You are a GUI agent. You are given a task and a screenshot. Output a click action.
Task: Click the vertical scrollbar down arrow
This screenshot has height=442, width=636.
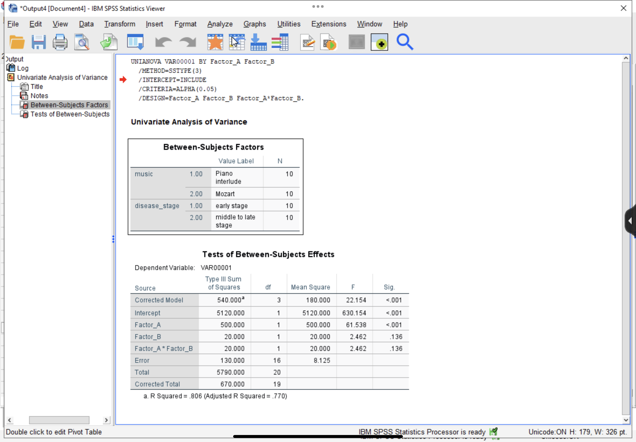626,420
